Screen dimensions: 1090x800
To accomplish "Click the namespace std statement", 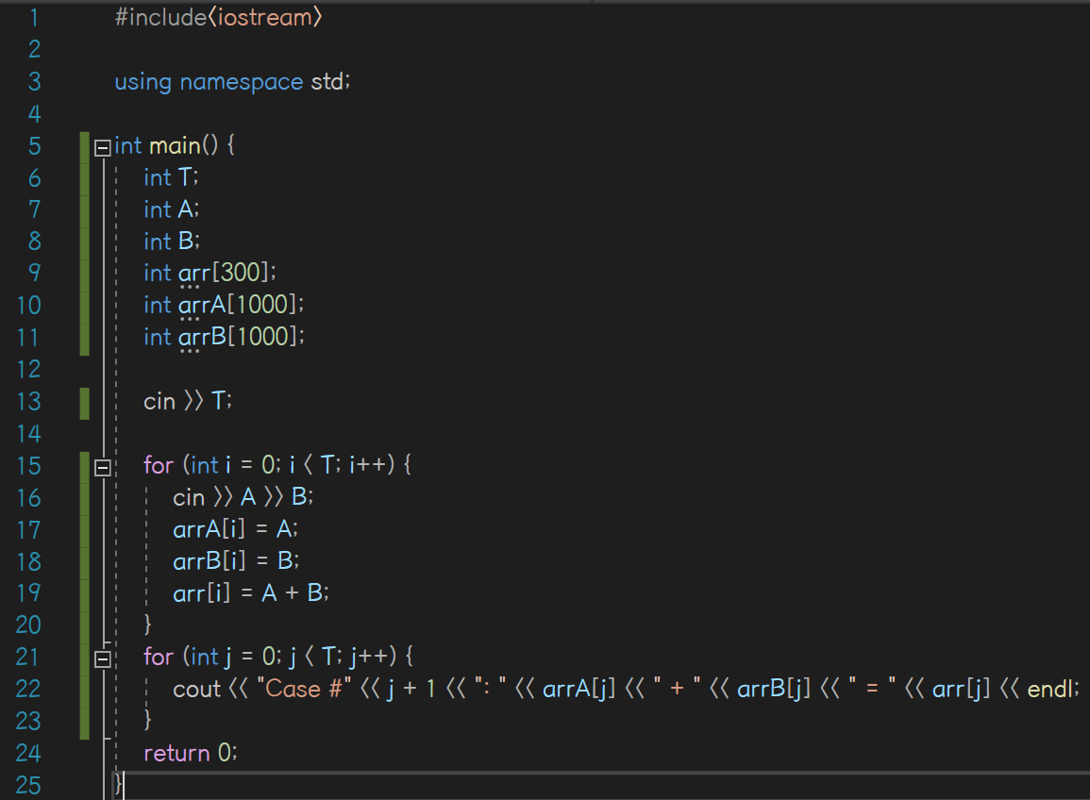I will (x=231, y=82).
